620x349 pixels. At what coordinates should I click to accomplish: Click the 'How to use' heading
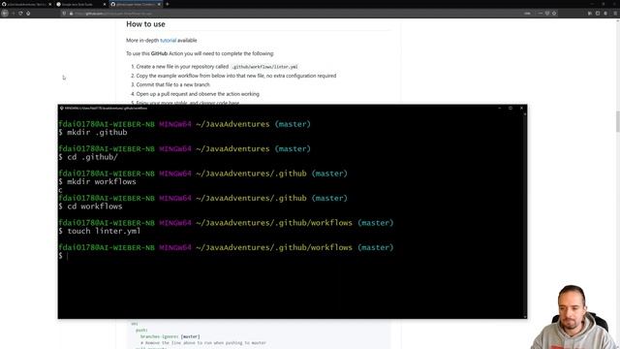(145, 24)
